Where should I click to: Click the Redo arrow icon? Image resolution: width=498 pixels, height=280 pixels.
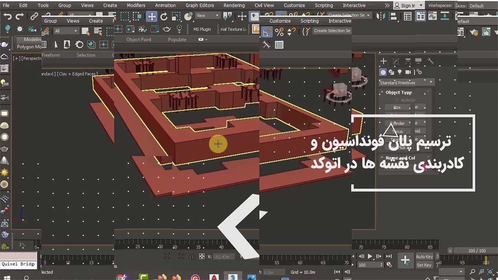(19, 16)
